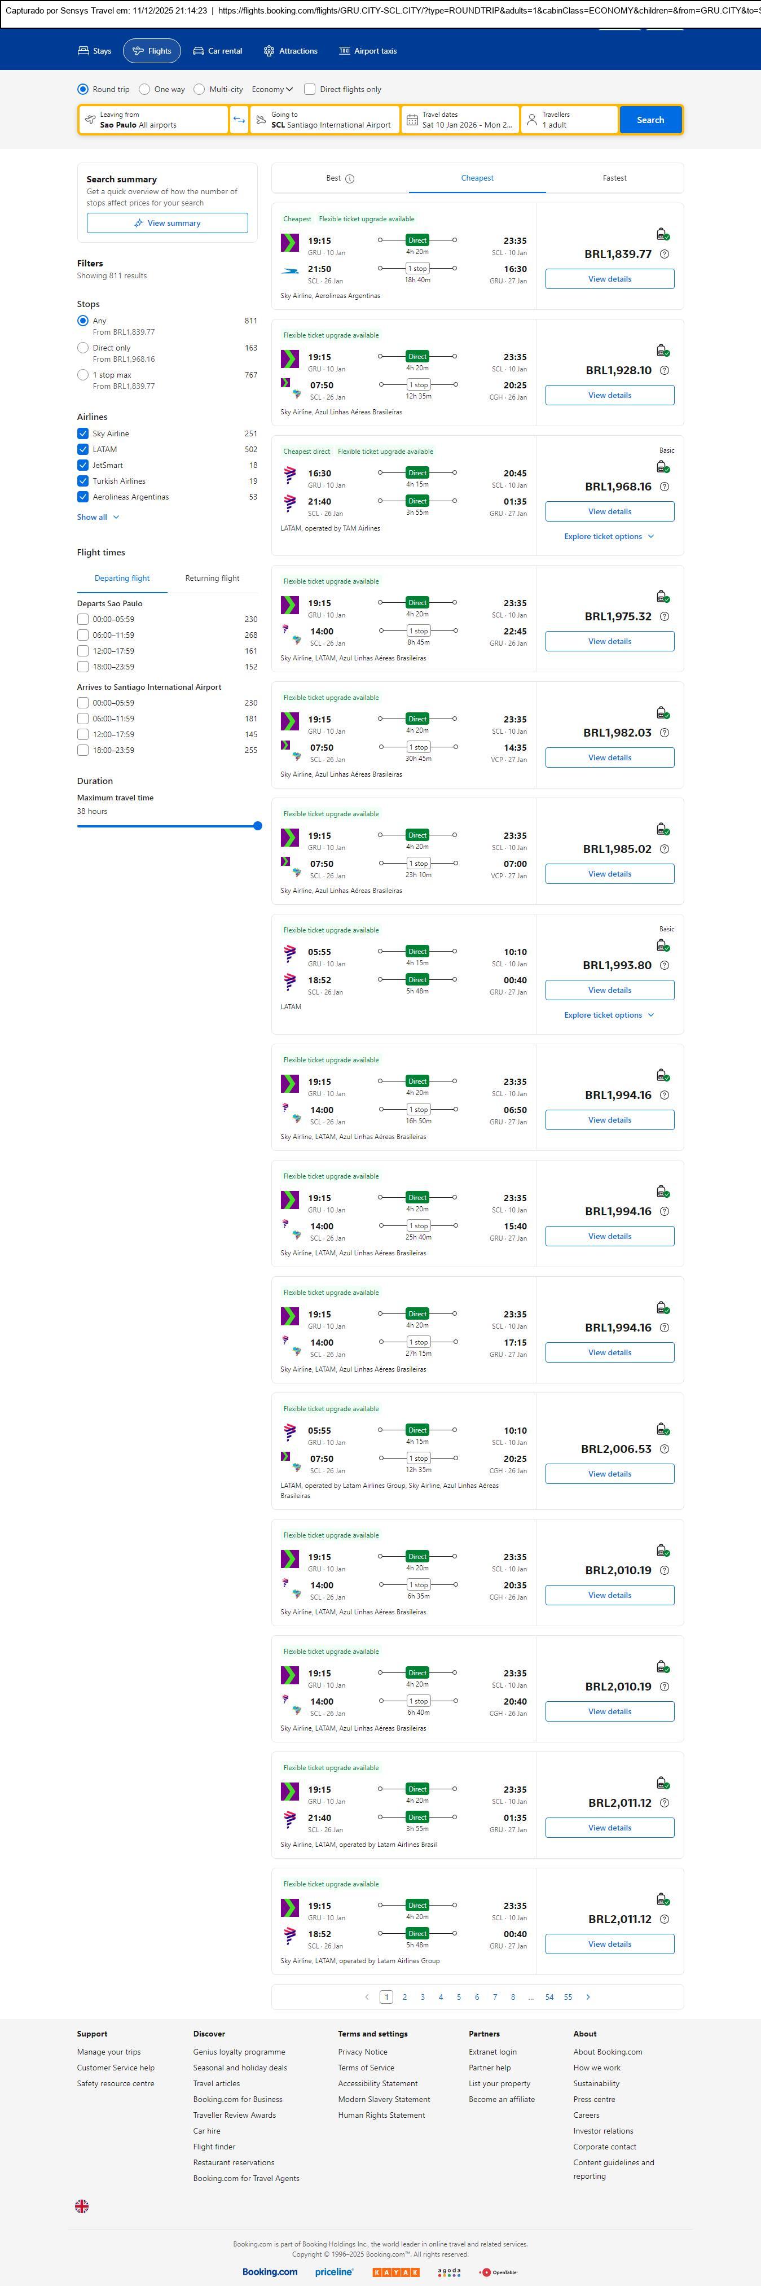Click the swap origin and destination arrows icon

click(x=240, y=120)
